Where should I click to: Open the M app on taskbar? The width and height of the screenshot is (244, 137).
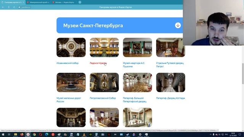point(115,134)
